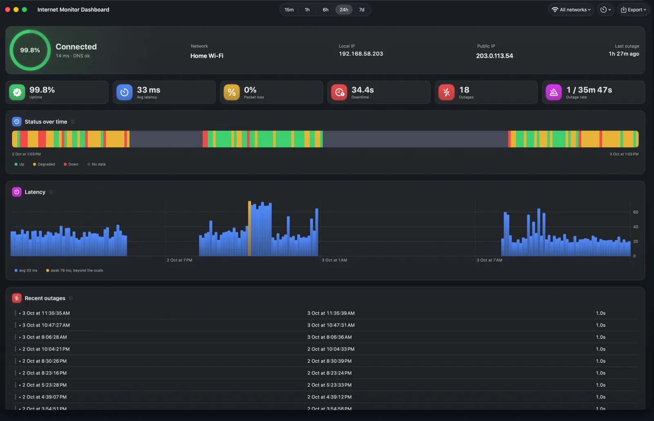Open the All networks dropdown
654x421 pixels.
click(571, 10)
